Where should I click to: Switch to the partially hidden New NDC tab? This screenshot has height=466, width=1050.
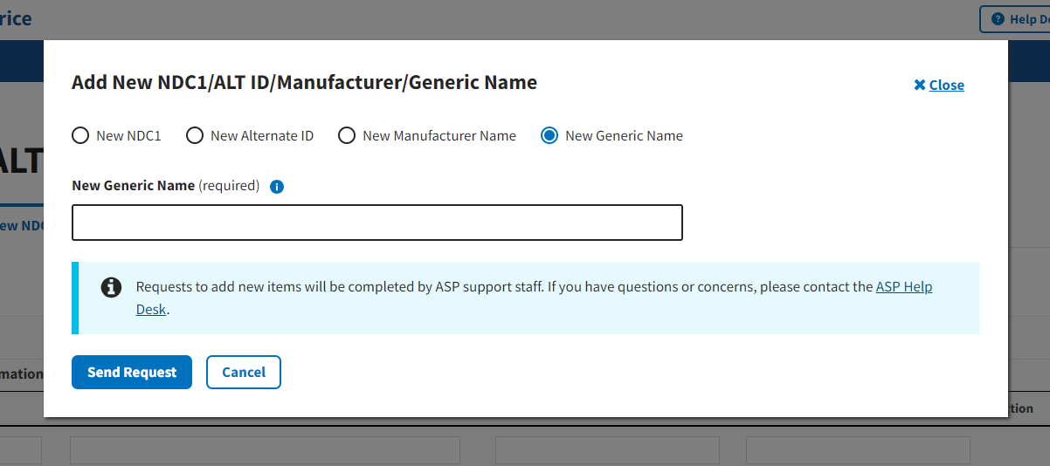pyautogui.click(x=22, y=225)
